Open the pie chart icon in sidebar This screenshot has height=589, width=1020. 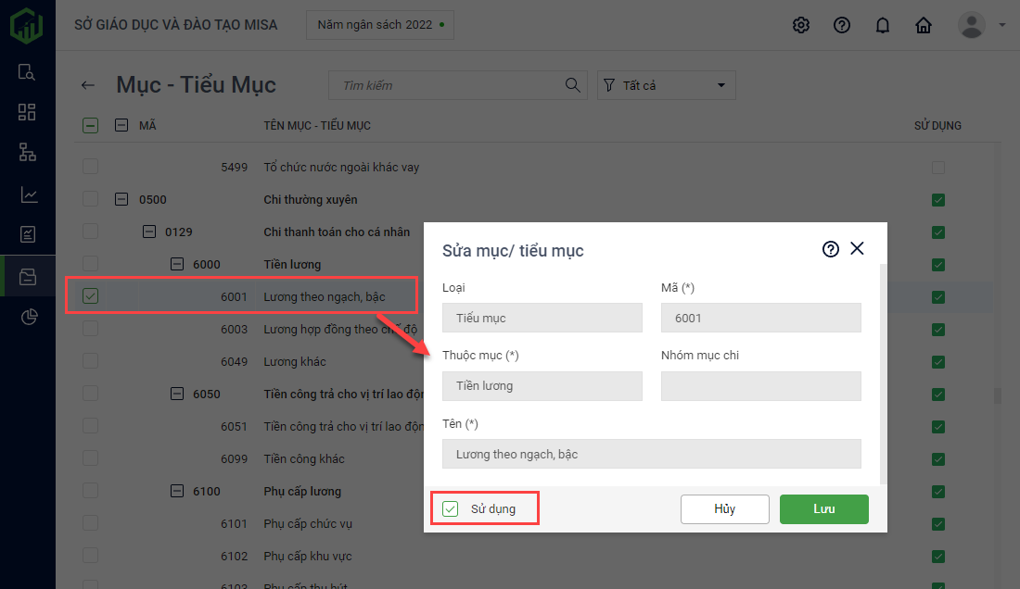tap(28, 318)
